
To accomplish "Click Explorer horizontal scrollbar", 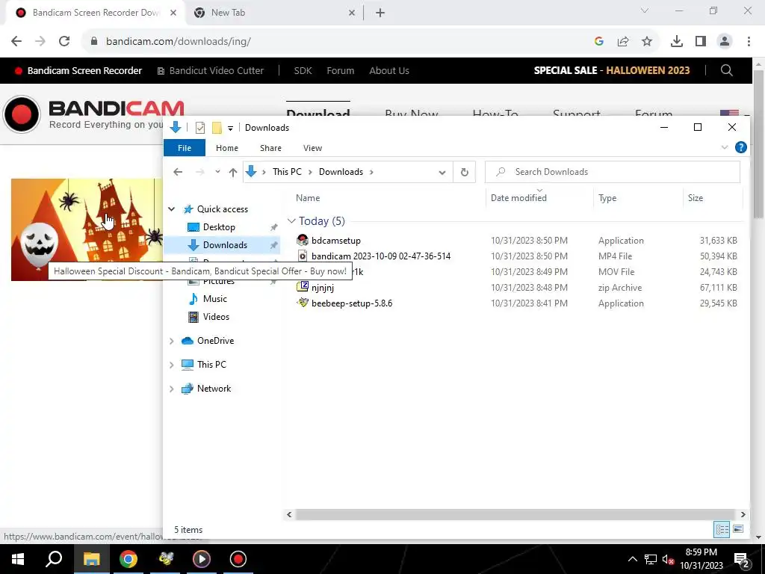I will 515,514.
